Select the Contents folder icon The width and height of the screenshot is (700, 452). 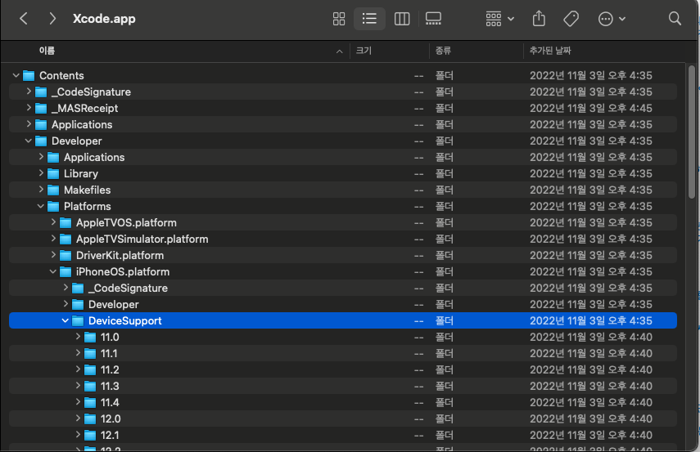point(29,76)
